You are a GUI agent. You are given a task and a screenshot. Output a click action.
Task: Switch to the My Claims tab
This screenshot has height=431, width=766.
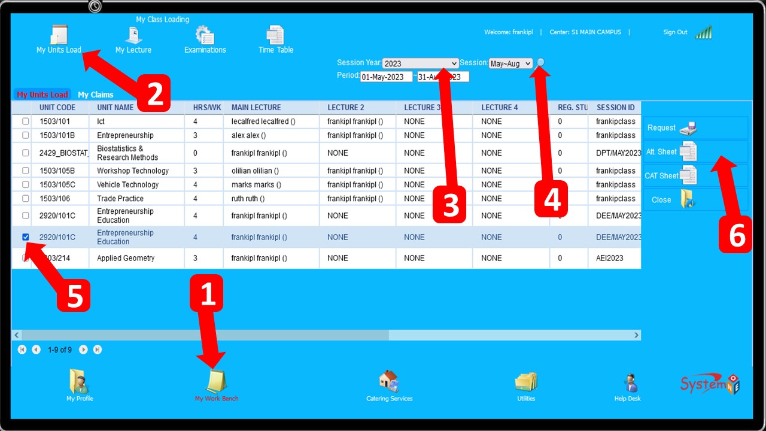tap(96, 95)
